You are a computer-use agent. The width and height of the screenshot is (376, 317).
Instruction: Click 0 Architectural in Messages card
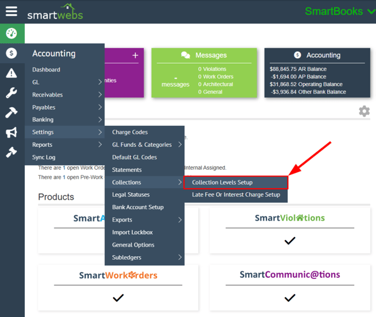click(215, 84)
